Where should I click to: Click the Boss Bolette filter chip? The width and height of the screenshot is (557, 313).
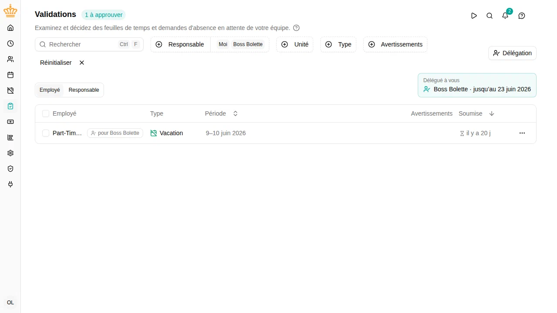(248, 44)
